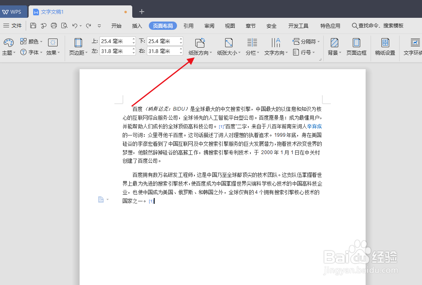Open the 页边距 margins dropdown
This screenshot has width=422, height=285.
(x=78, y=46)
